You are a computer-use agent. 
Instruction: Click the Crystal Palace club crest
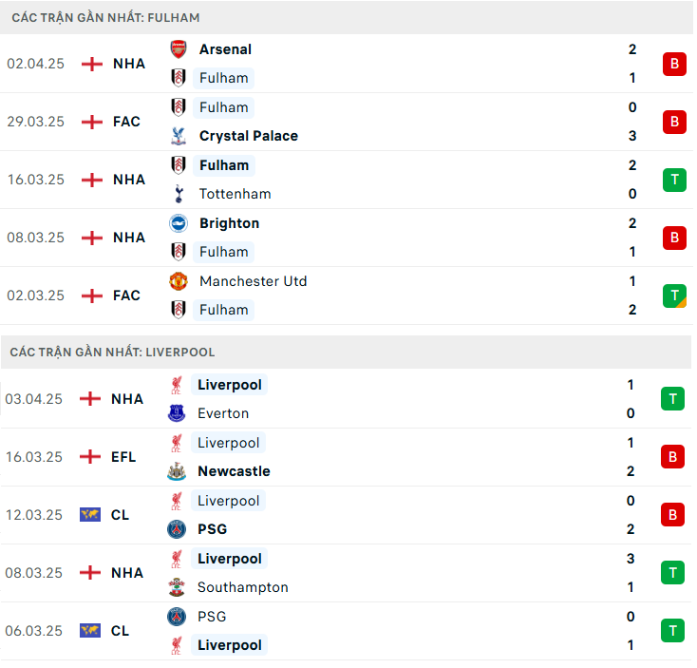[179, 136]
